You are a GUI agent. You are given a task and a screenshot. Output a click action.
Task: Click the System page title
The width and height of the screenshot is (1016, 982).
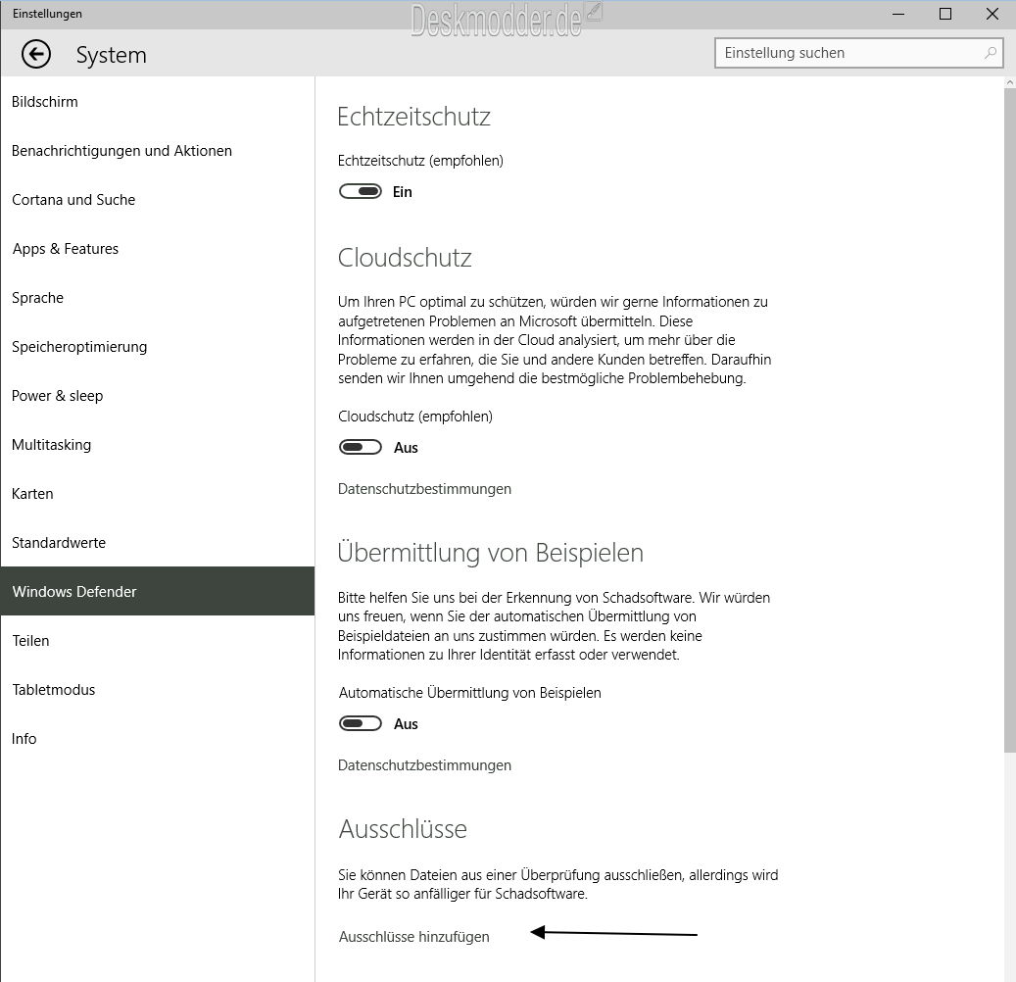tap(112, 55)
